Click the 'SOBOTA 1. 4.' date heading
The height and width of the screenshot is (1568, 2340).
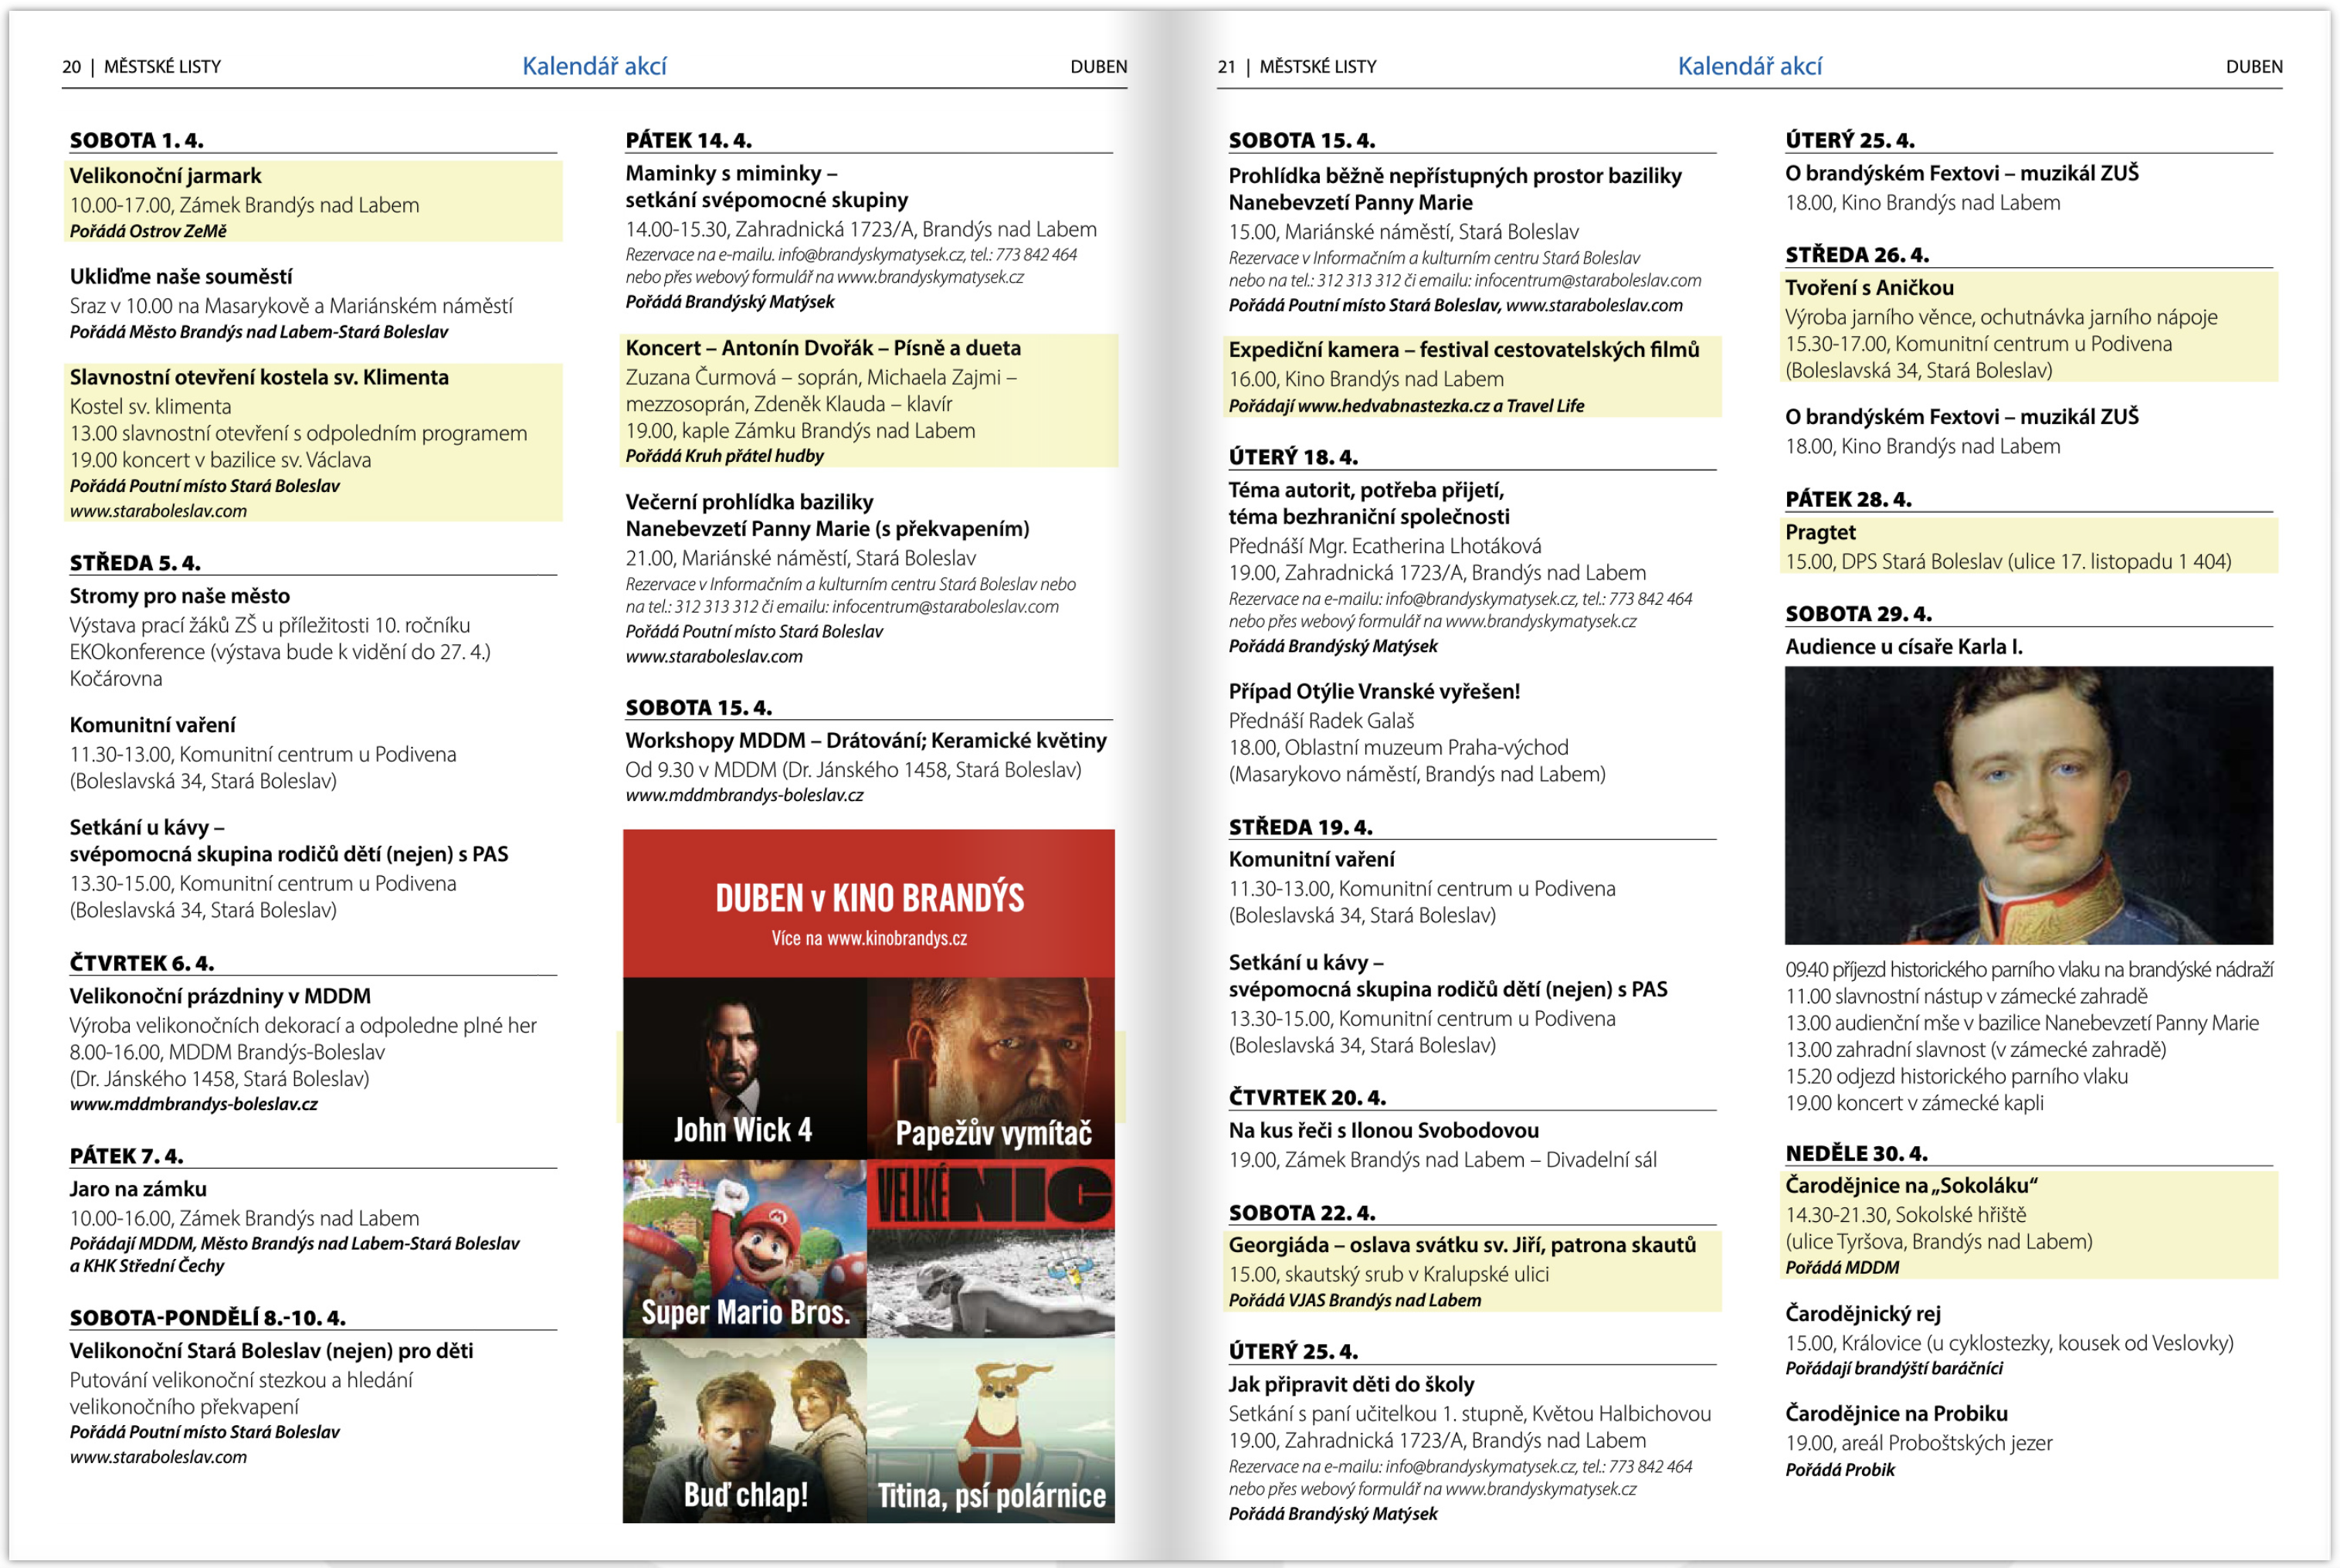[136, 140]
